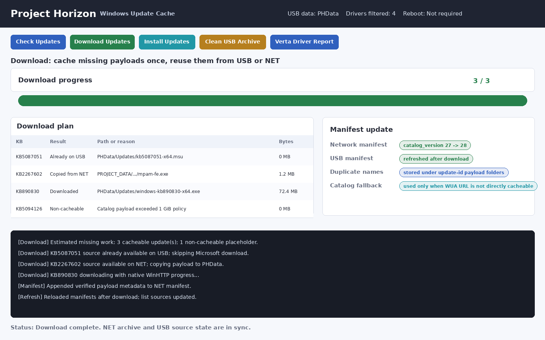Click the Project Horizon title
This screenshot has width=545, height=340.
[53, 14]
